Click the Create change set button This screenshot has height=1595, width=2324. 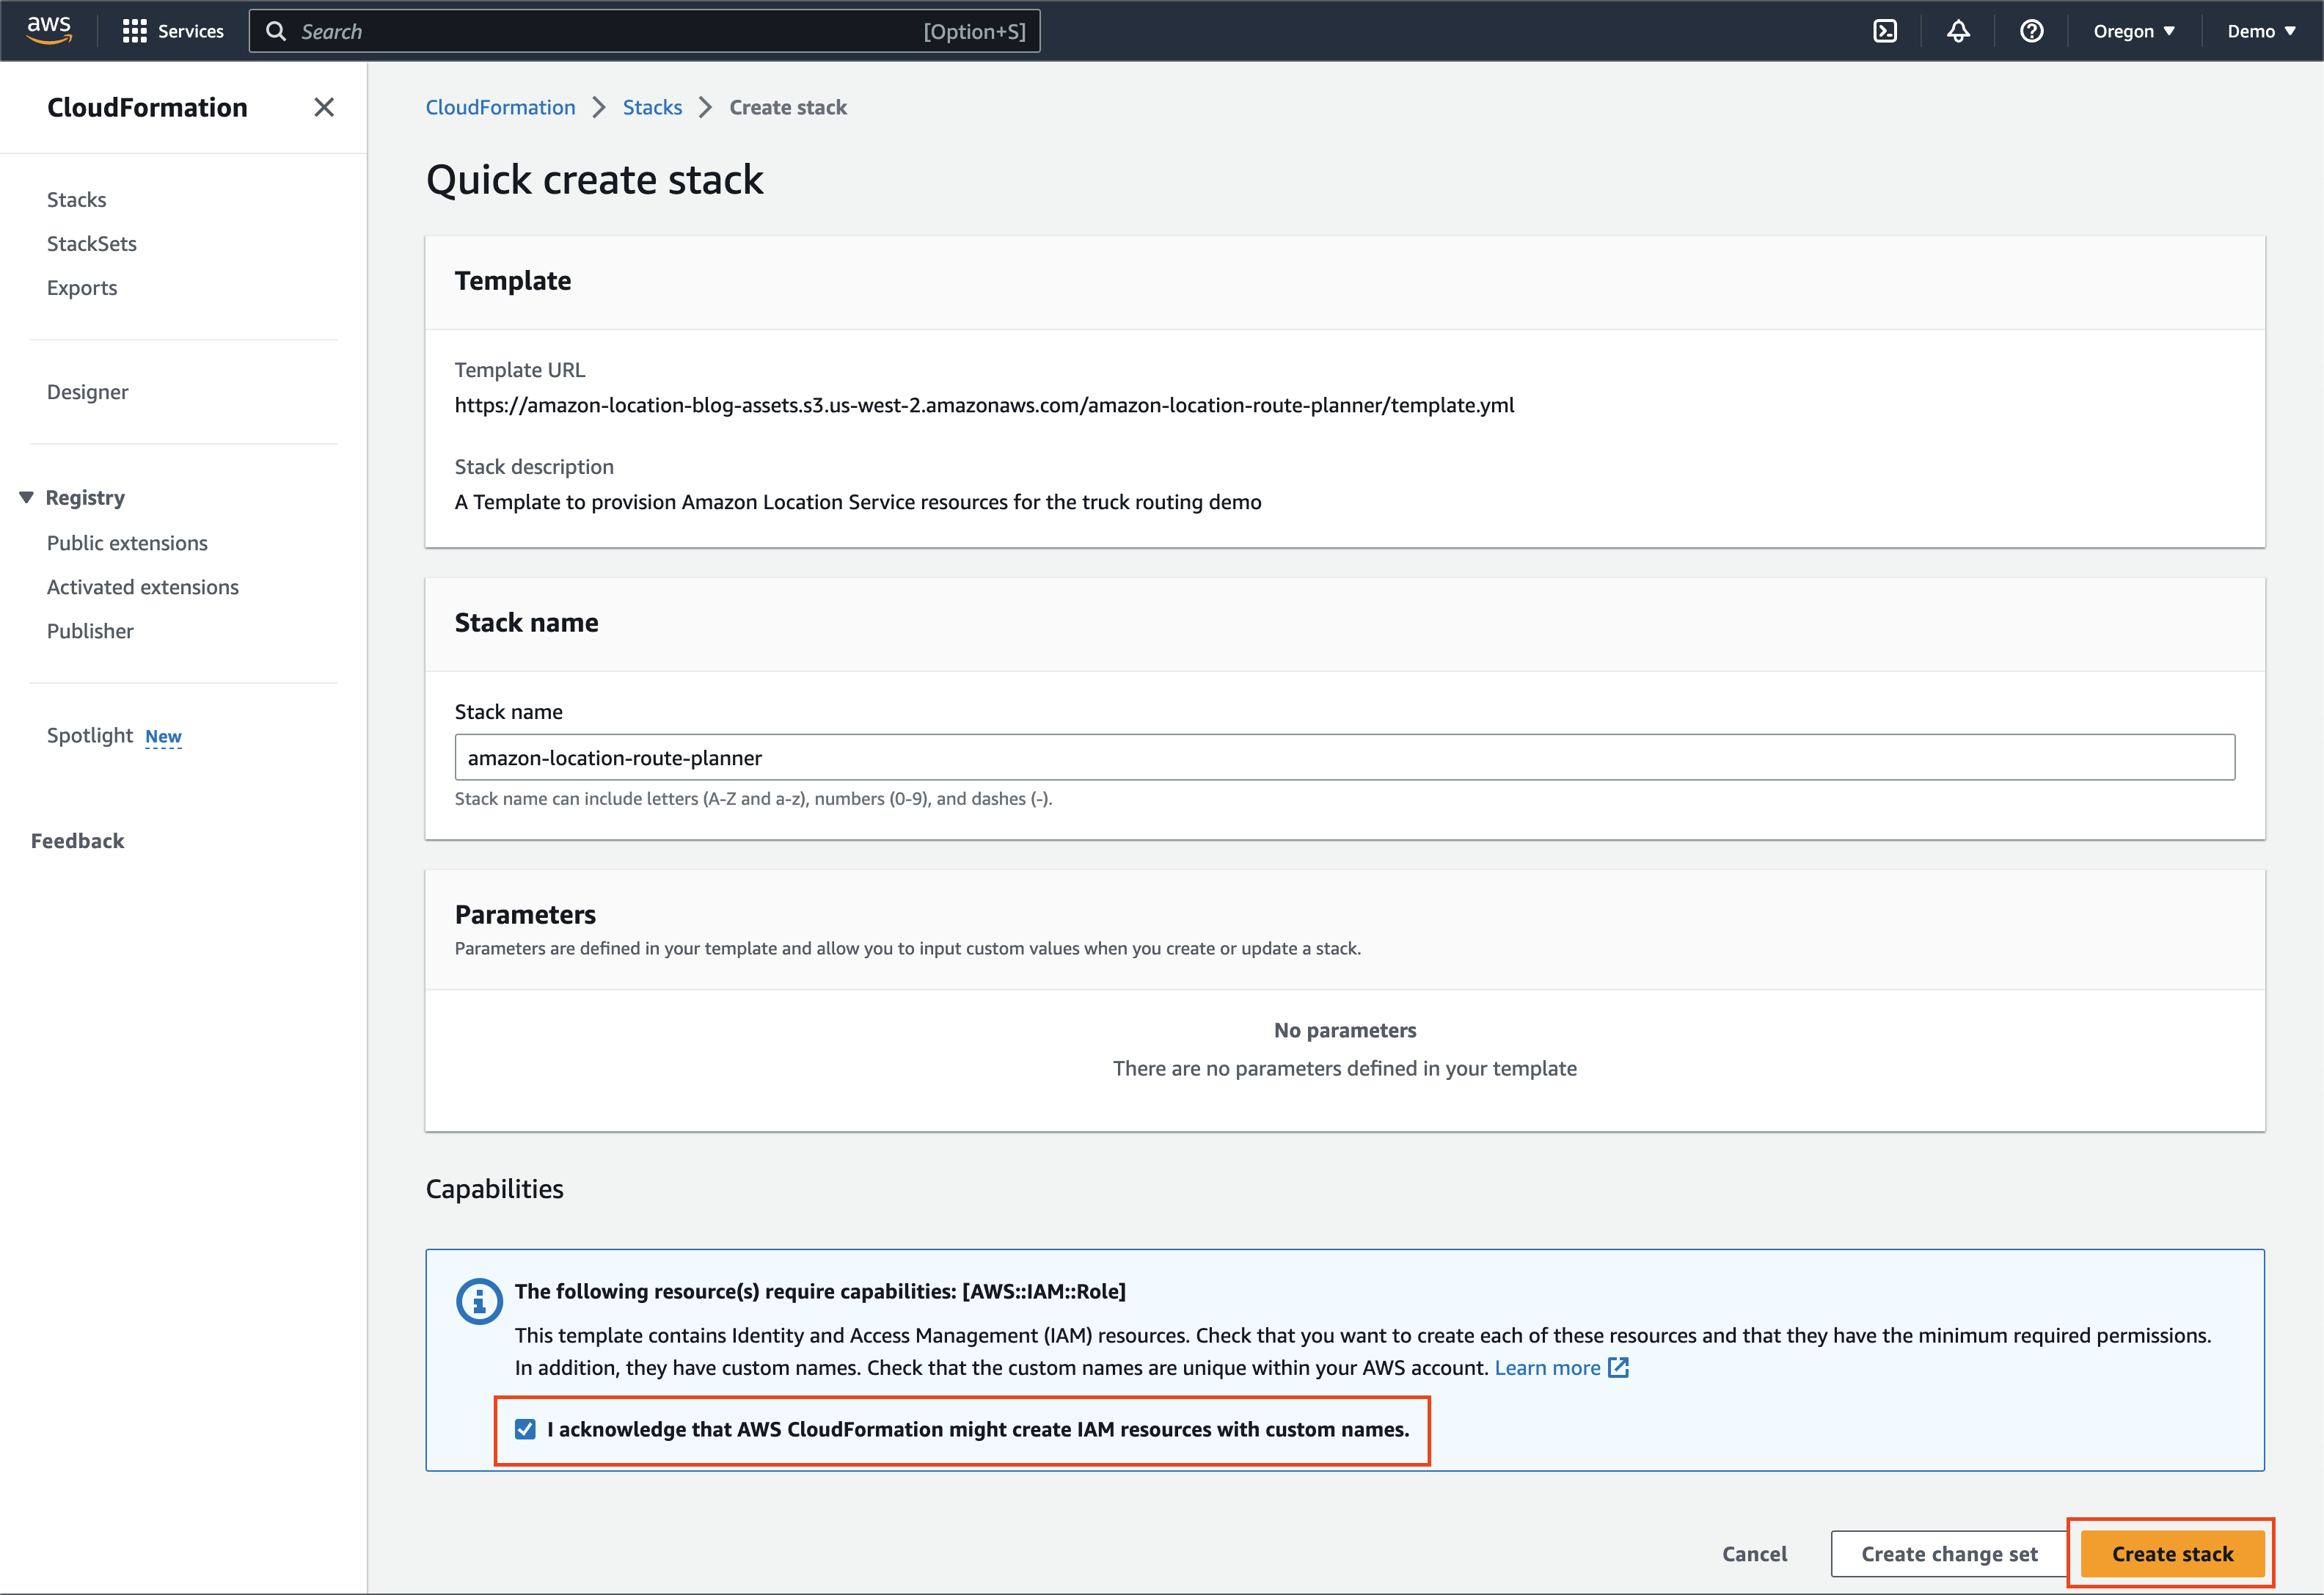pyautogui.click(x=1948, y=1553)
